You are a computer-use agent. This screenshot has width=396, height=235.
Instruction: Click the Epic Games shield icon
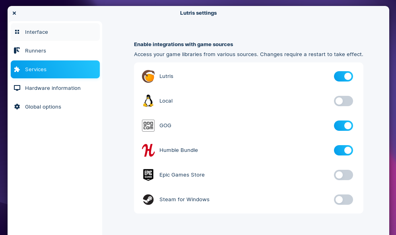coord(148,175)
